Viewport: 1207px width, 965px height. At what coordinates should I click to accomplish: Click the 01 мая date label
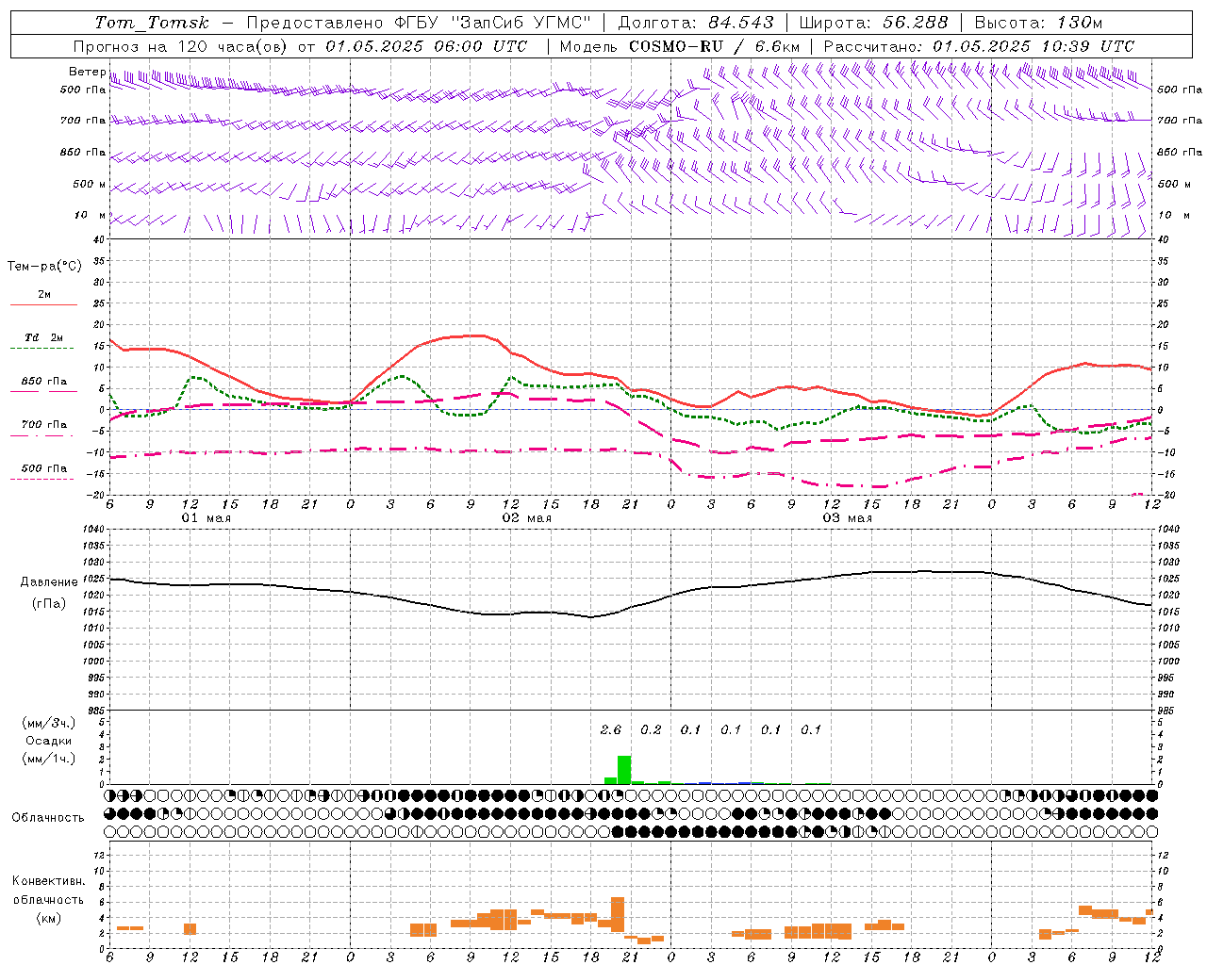pos(207,517)
